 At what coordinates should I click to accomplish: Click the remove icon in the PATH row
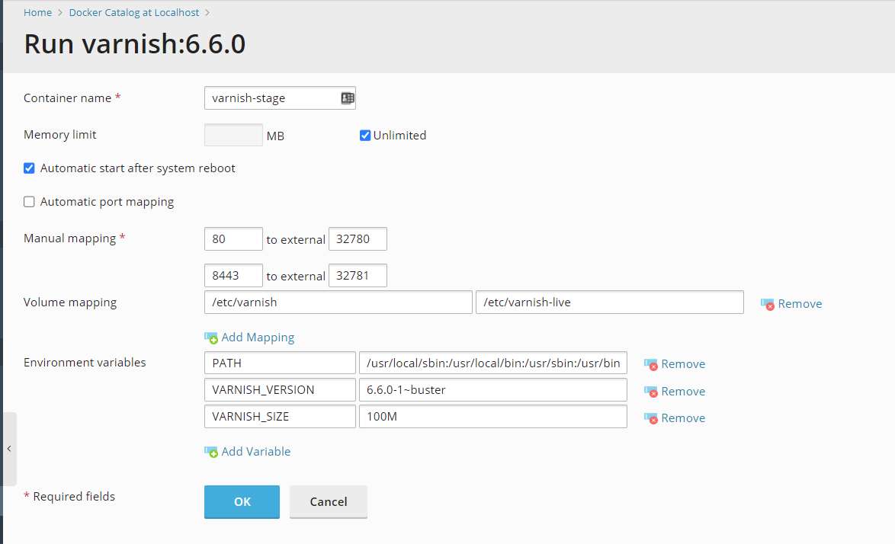651,364
